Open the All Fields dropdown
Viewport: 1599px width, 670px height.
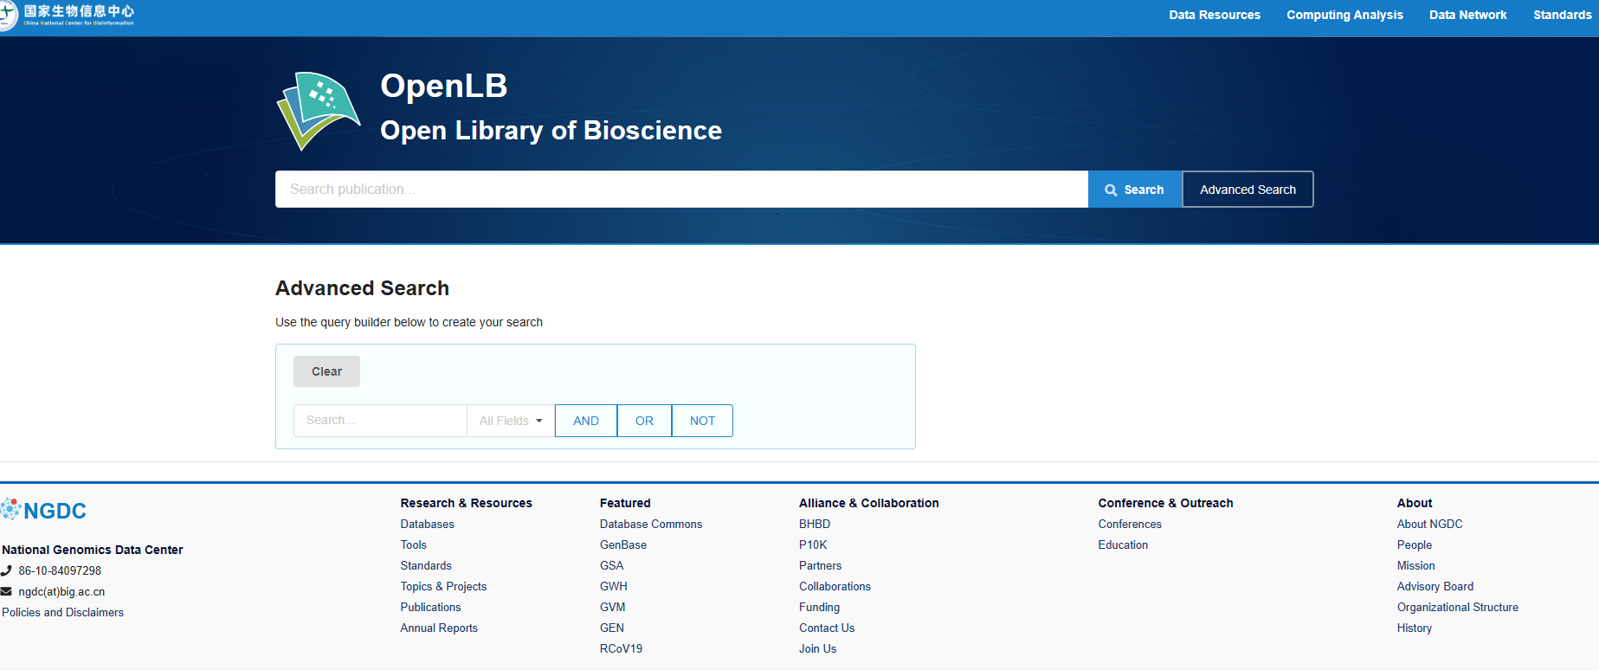(511, 421)
